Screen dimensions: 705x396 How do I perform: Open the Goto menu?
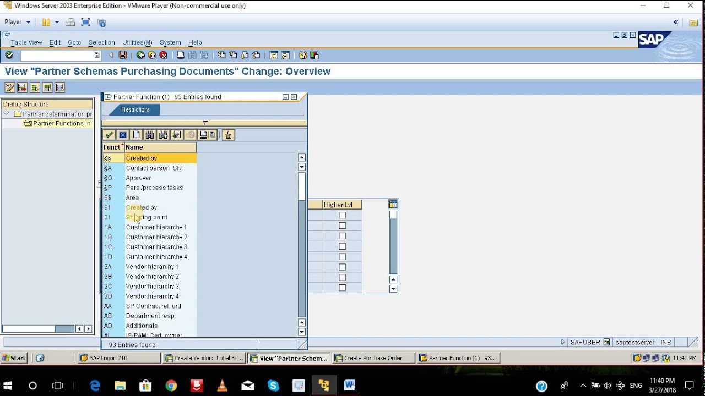click(x=74, y=42)
